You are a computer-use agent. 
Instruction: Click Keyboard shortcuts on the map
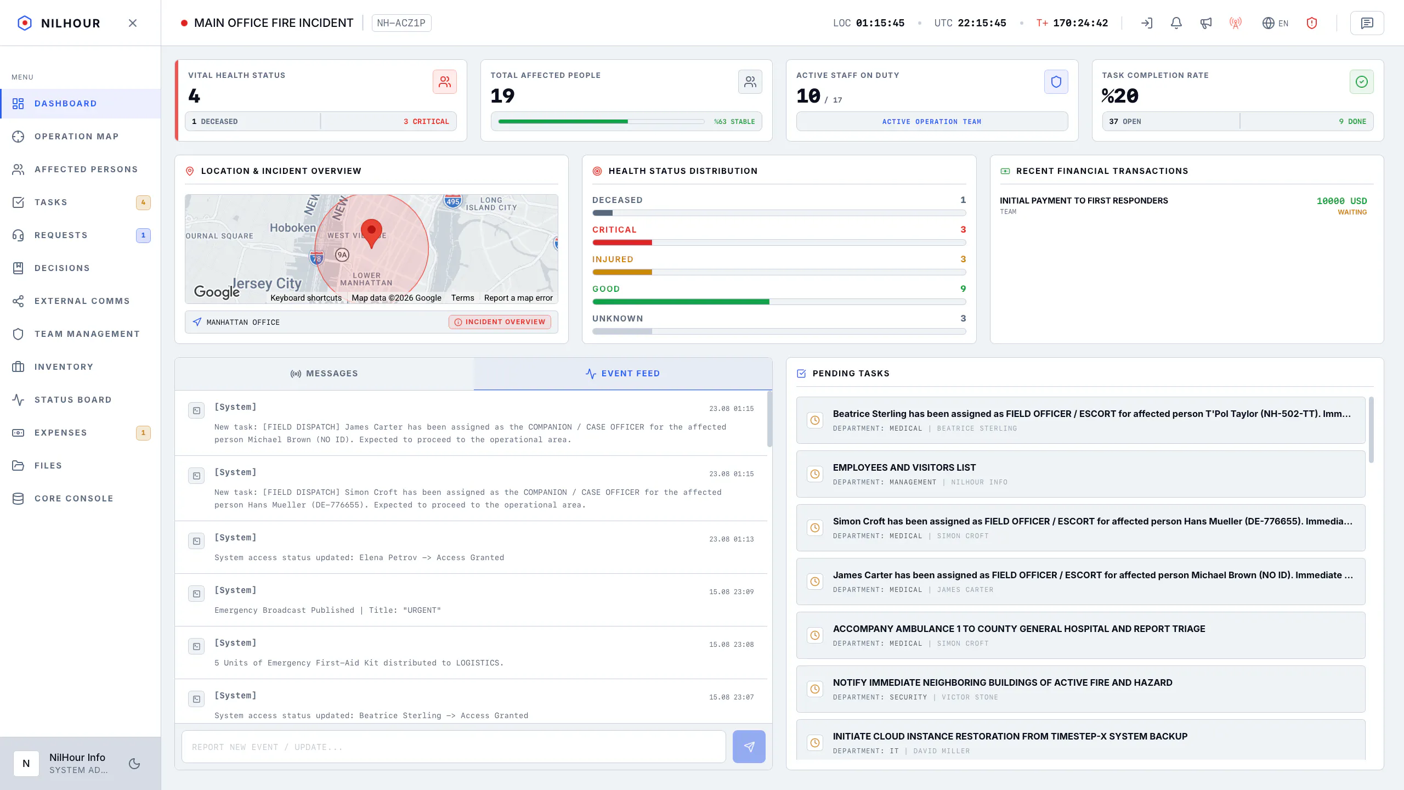tap(306, 298)
